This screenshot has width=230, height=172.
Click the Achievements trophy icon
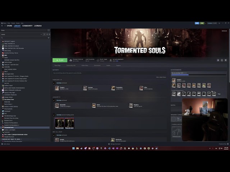[111, 60]
